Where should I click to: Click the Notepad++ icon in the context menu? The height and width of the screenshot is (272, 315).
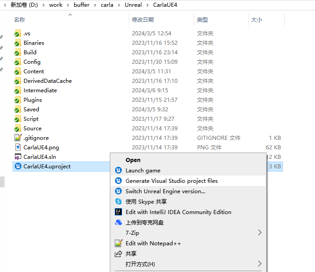(118, 243)
